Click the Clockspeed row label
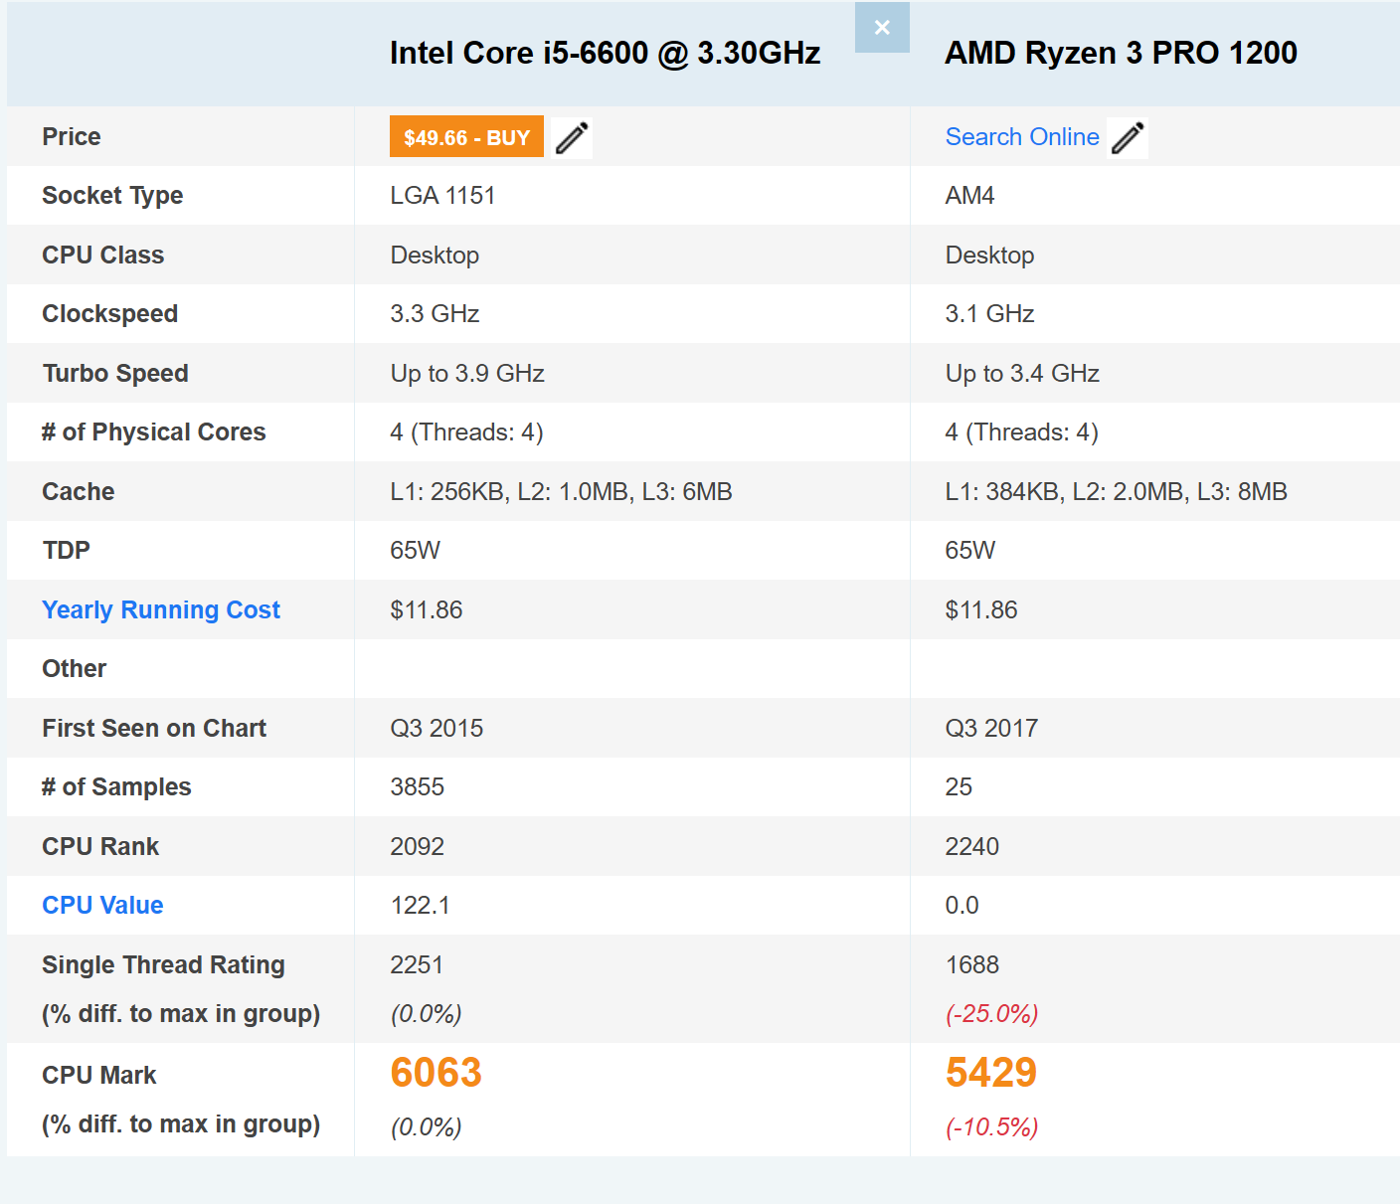The height and width of the screenshot is (1204, 1400). (x=109, y=314)
